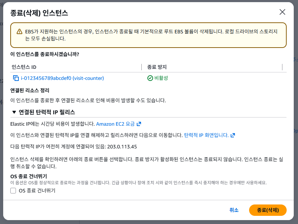The image size is (298, 224).
Task: Click the 비활성 status text
Action: tap(161, 78)
